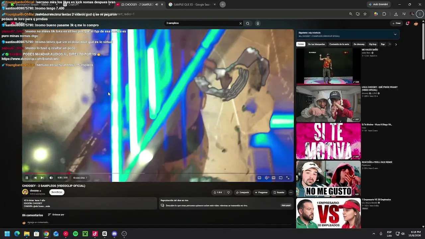The height and width of the screenshot is (239, 425).
Task: Open the Chrome three-dot menu
Action: click(x=420, y=14)
